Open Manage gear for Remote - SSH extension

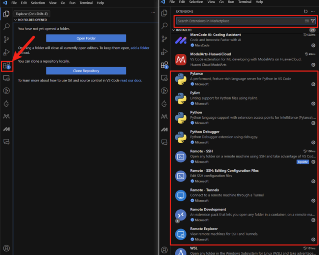click(313, 162)
